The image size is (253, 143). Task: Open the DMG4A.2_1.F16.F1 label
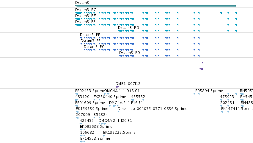126,103
